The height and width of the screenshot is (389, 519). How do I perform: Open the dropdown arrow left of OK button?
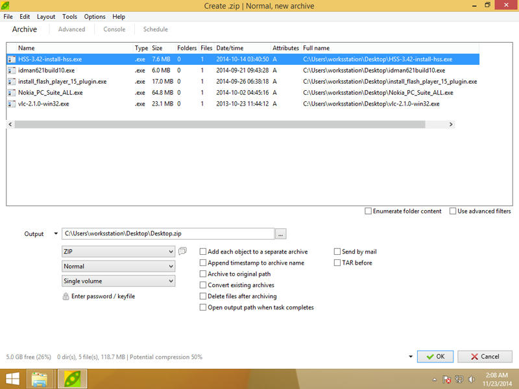click(x=411, y=357)
